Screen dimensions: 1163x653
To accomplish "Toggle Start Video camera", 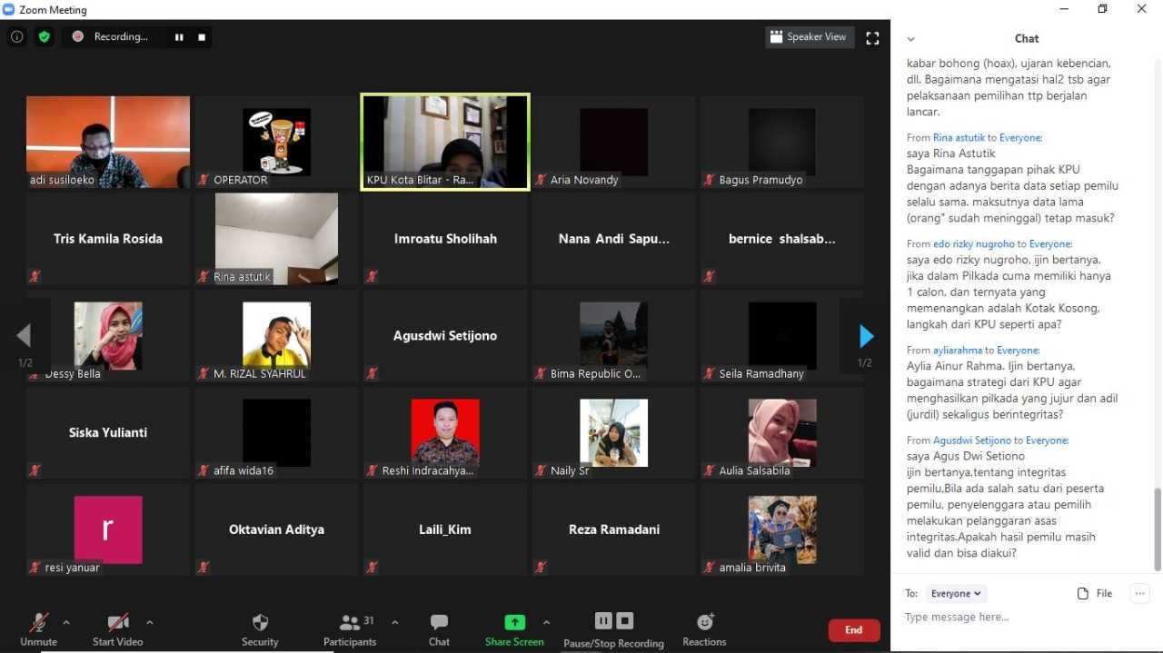I will click(x=118, y=623).
